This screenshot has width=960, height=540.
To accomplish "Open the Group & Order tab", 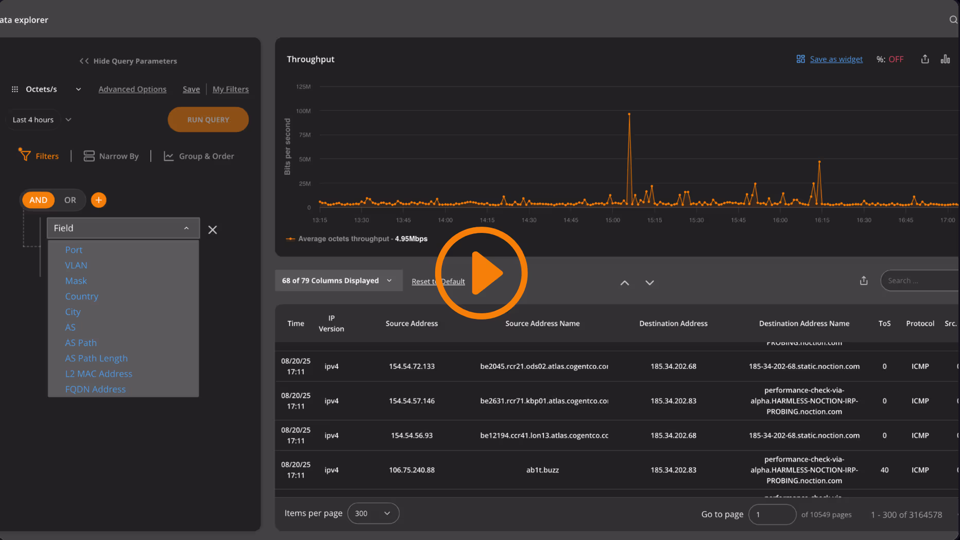I will tap(199, 156).
